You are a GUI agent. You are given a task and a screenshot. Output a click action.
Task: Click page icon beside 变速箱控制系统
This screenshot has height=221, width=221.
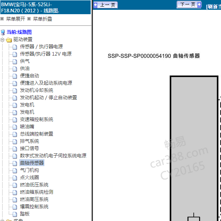tap(15, 120)
